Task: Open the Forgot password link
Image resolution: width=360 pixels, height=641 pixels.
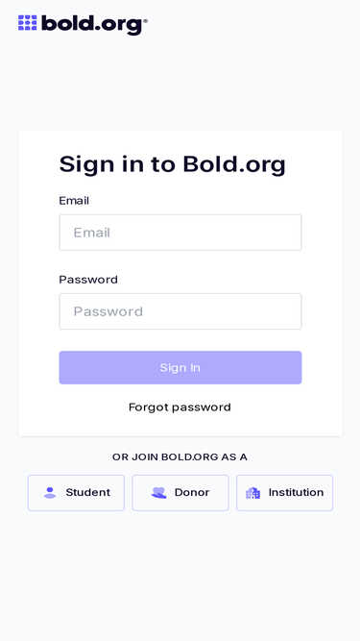Action: pos(180,407)
